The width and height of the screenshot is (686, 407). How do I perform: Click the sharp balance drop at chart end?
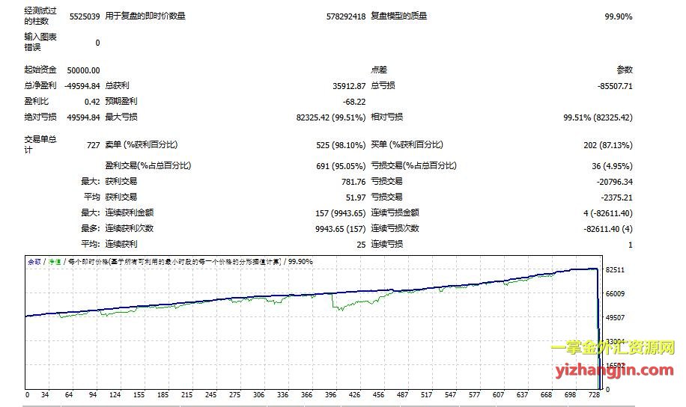click(598, 314)
